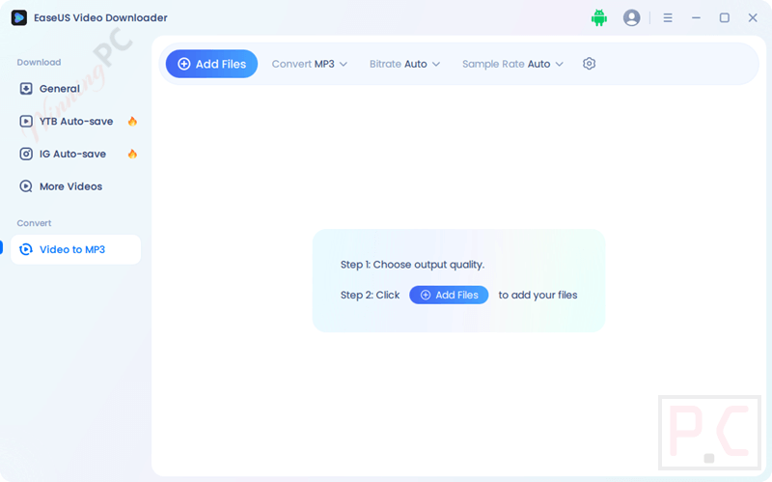Screen dimensions: 772x482
Task: Click the plus icon in top Add Files button
Action: [183, 64]
